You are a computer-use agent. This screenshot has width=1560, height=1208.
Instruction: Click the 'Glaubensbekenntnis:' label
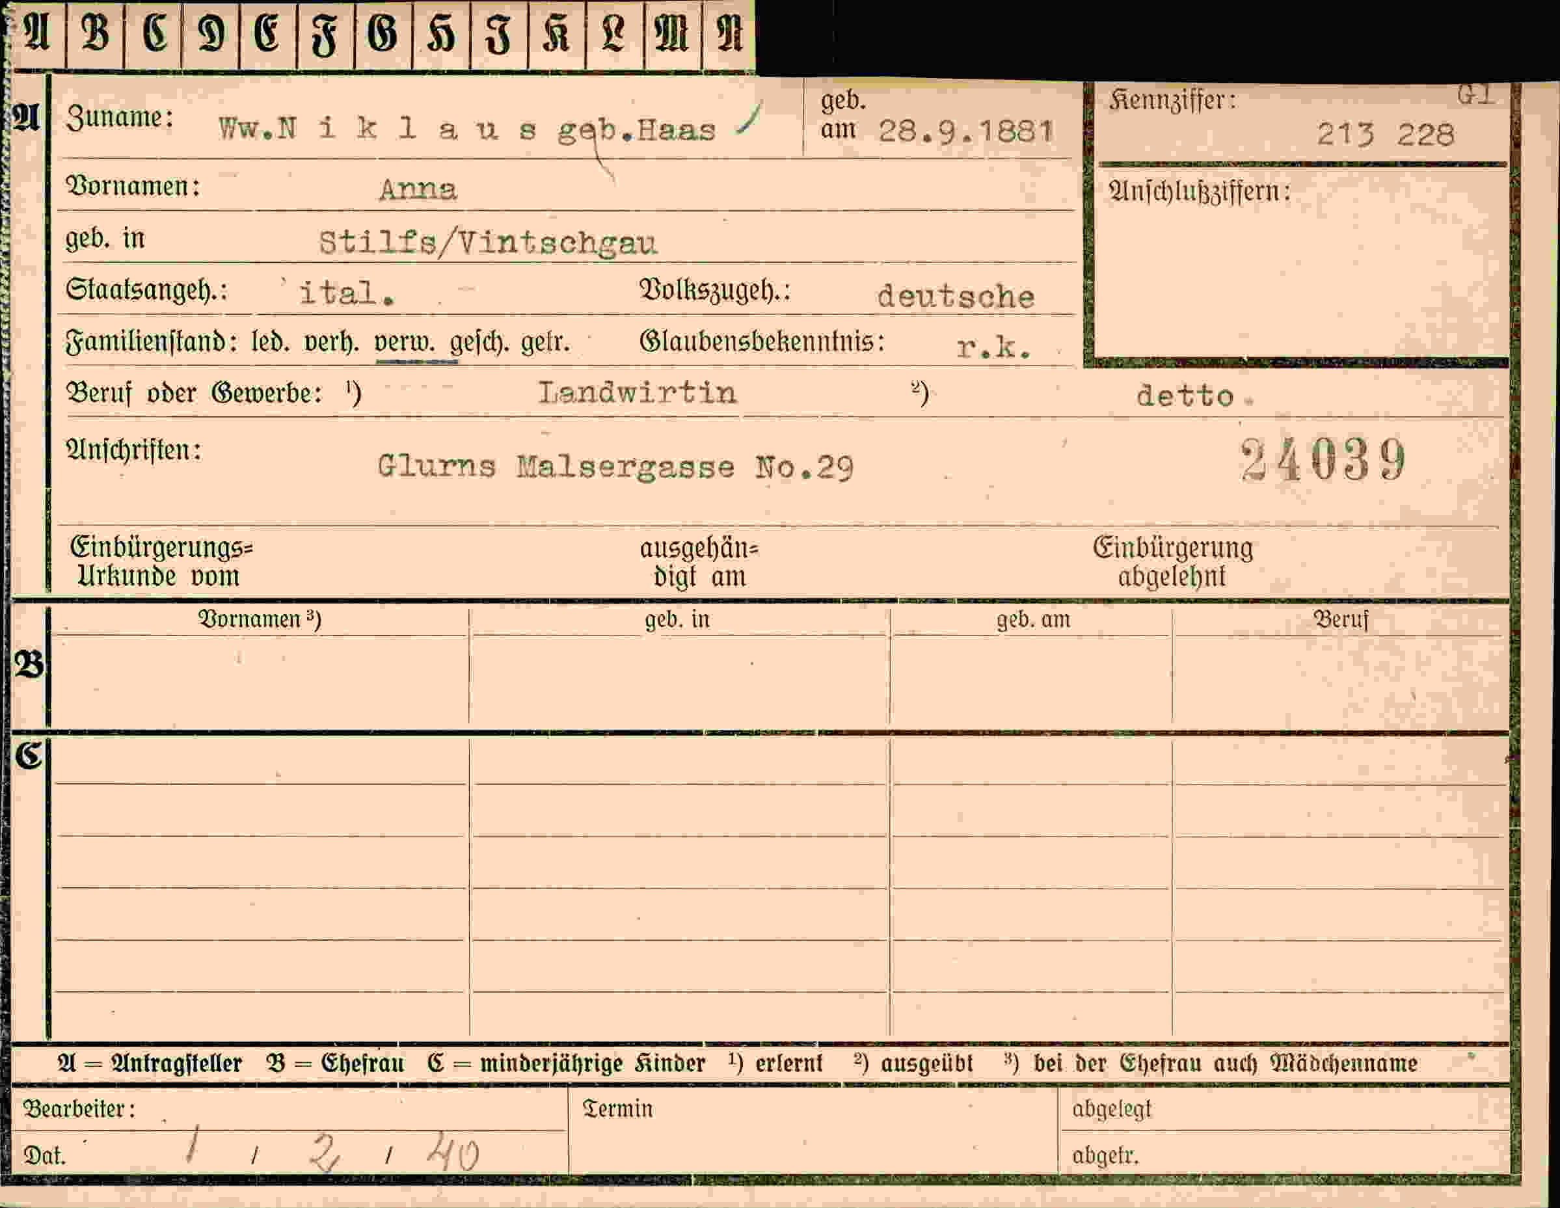click(762, 342)
